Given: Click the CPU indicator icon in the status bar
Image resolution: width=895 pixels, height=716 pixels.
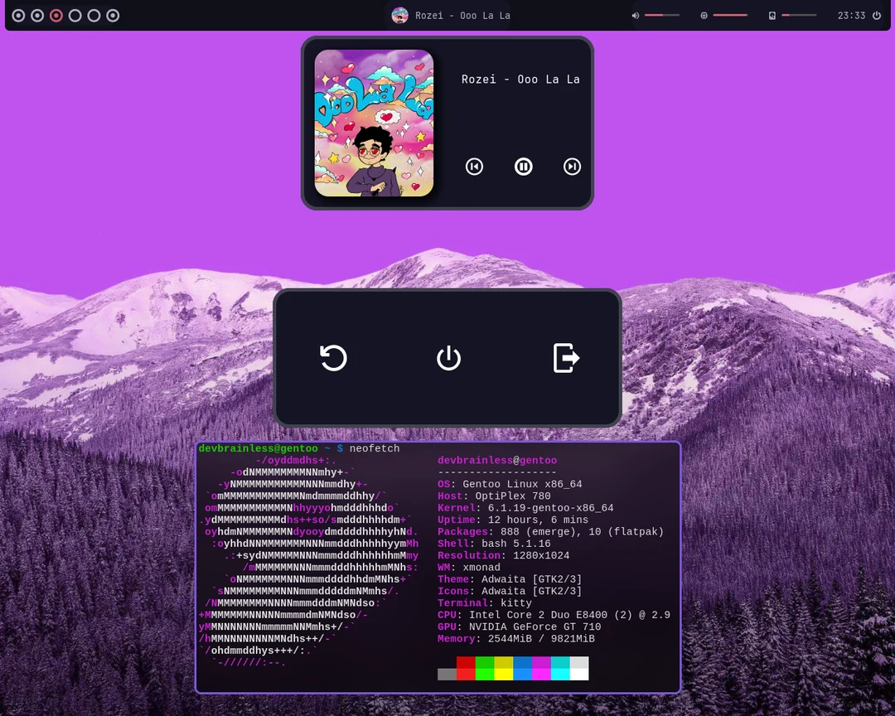Looking at the screenshot, I should 703,15.
